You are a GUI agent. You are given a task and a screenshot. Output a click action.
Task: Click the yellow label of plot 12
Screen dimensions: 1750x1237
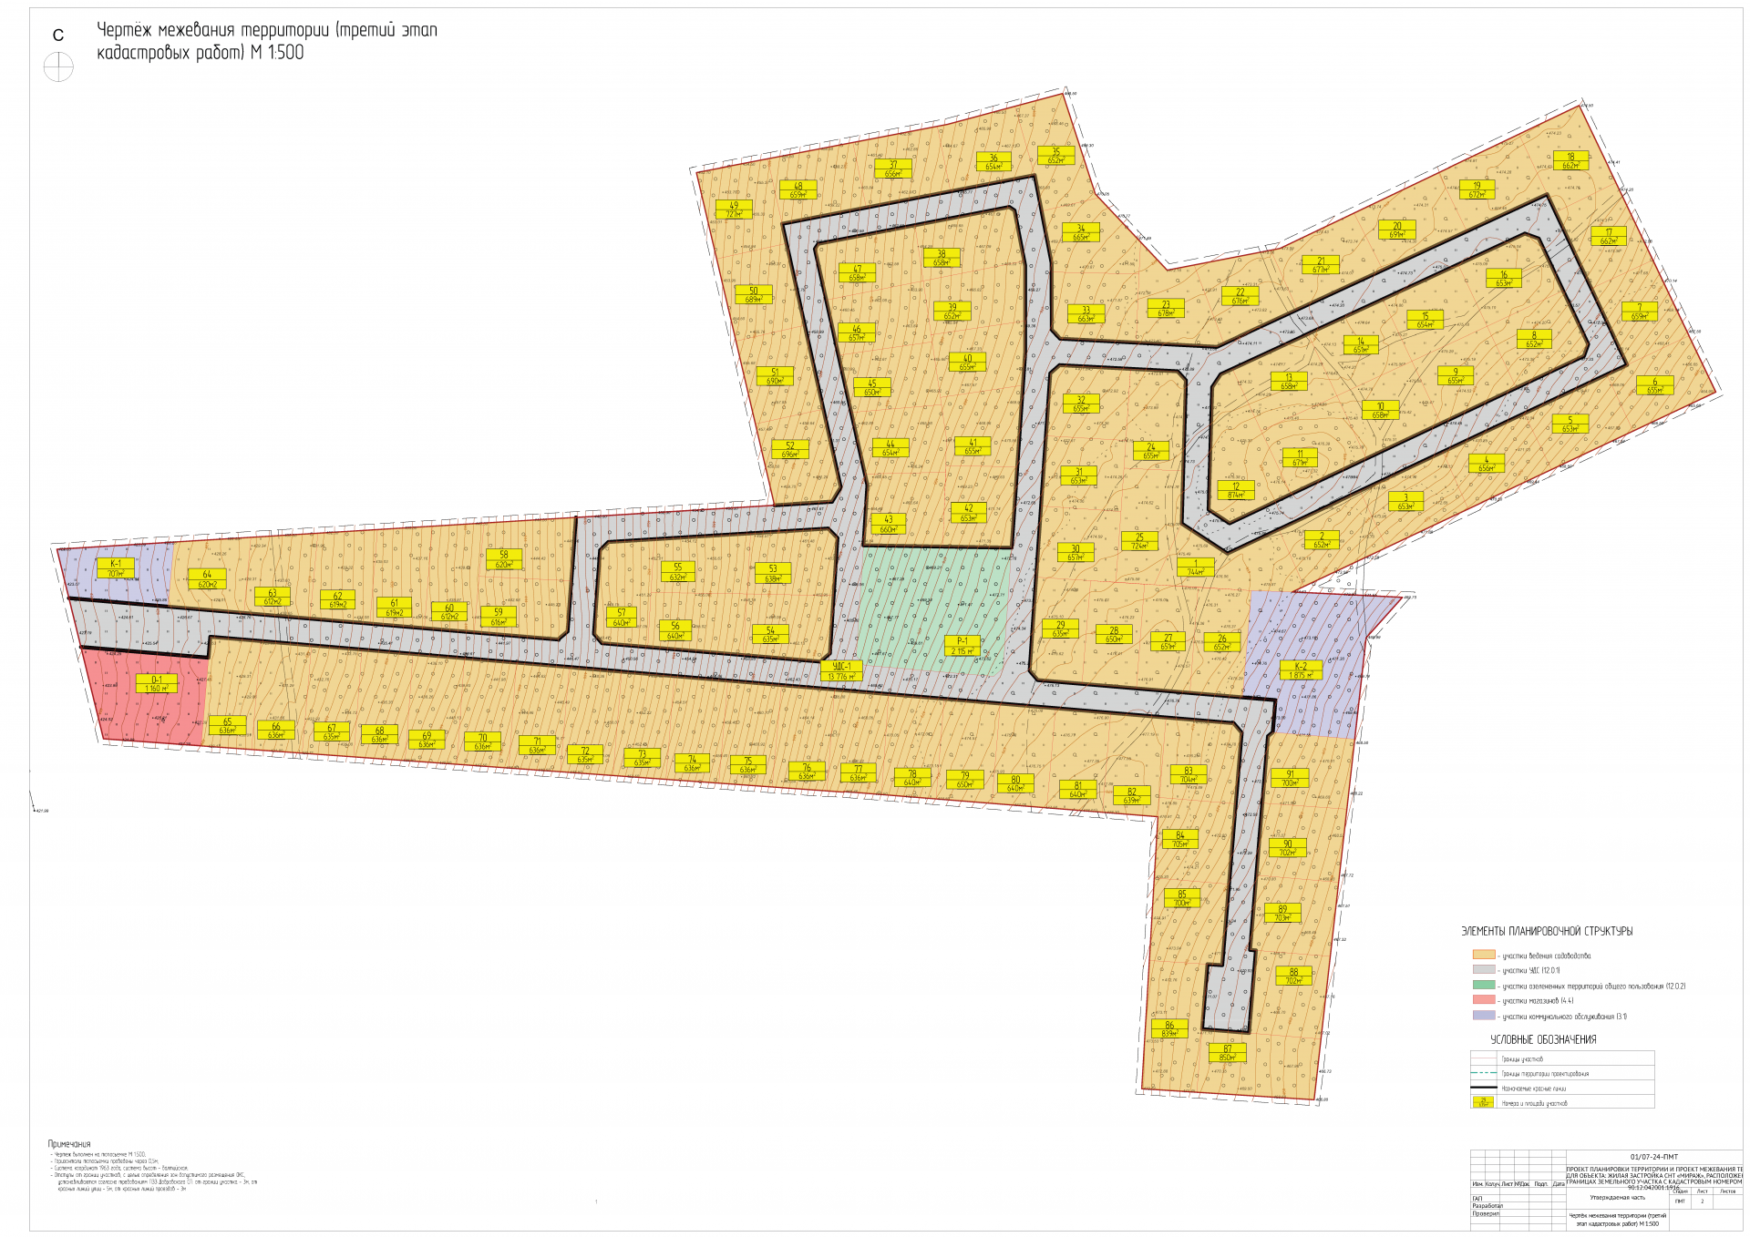pyautogui.click(x=1235, y=491)
